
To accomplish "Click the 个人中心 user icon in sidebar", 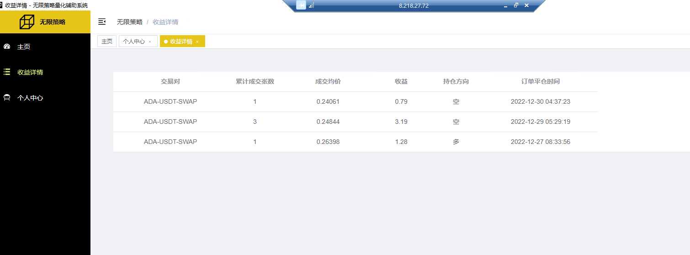I will (7, 98).
